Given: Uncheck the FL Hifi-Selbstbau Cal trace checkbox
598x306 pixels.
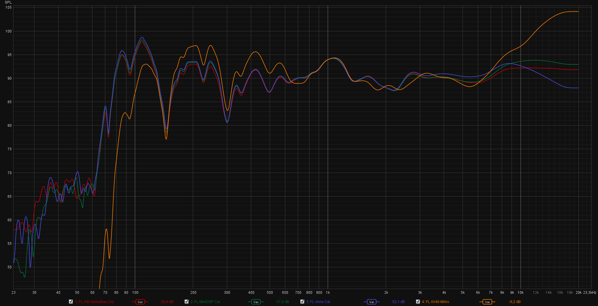Looking at the screenshot, I should (x=71, y=302).
